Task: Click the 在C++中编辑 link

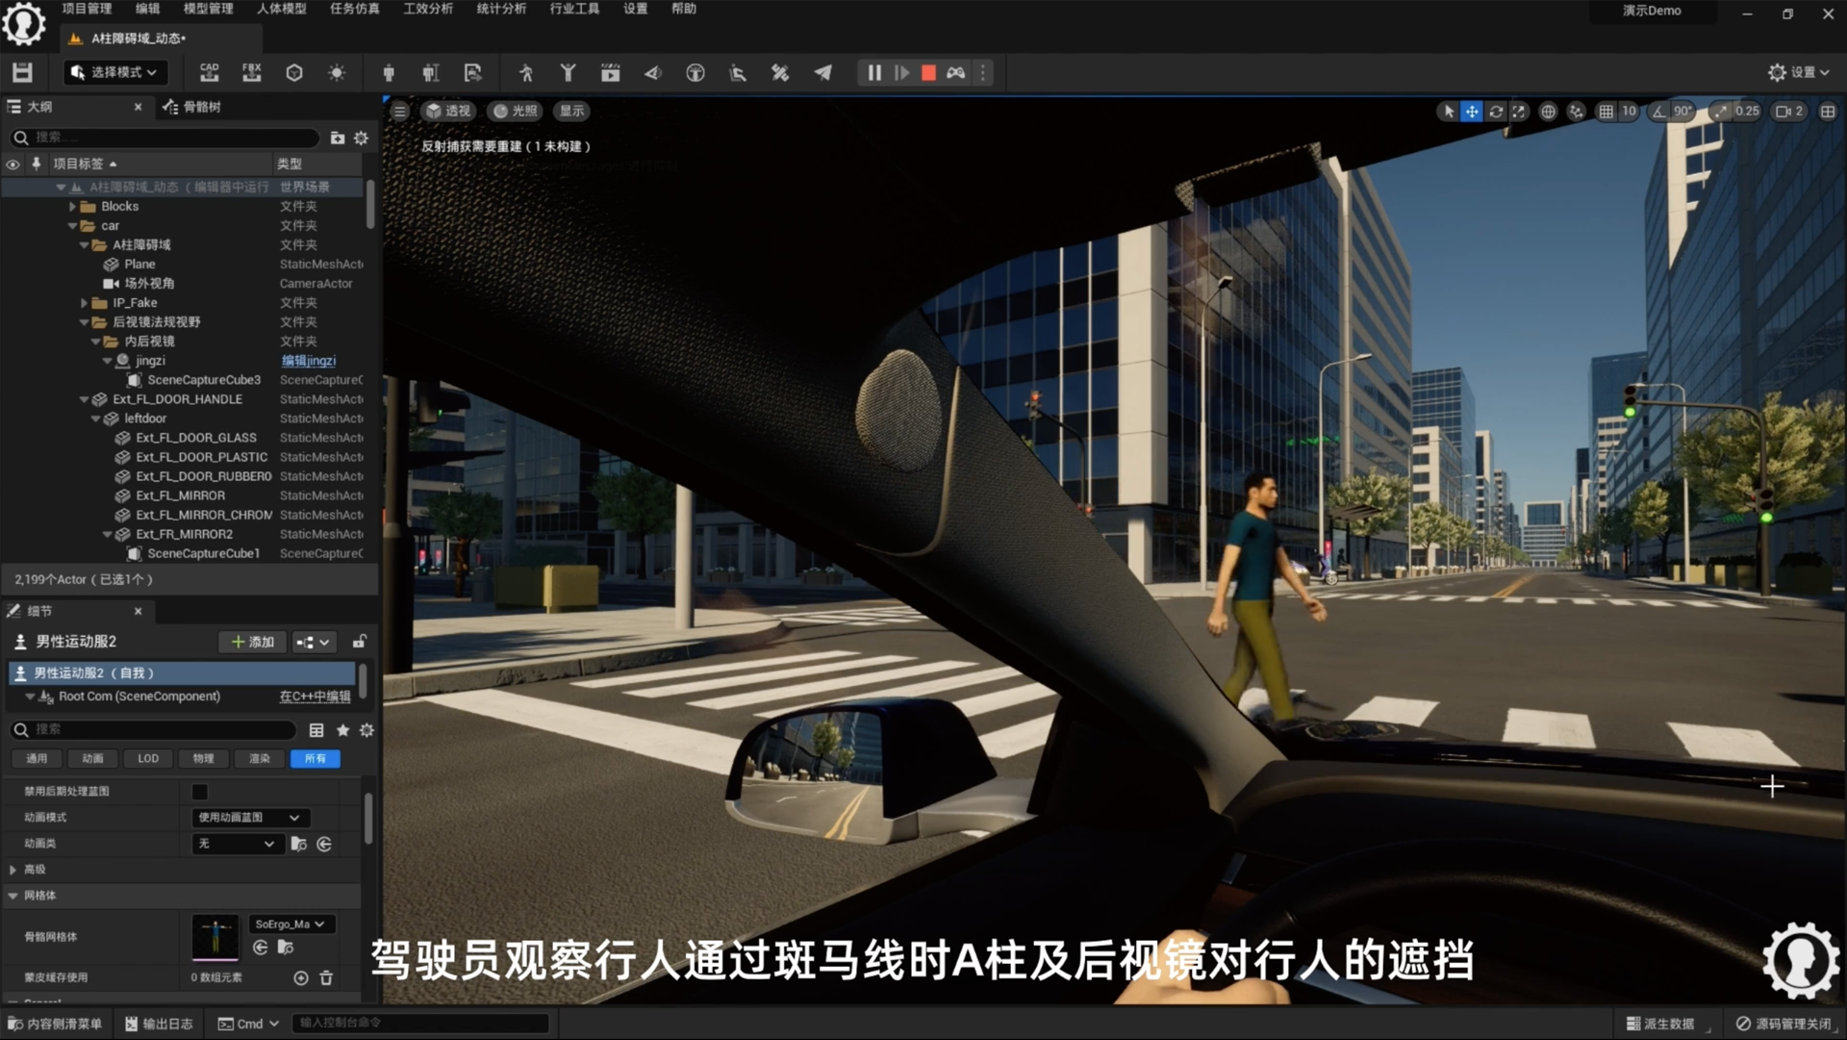Action: point(315,697)
